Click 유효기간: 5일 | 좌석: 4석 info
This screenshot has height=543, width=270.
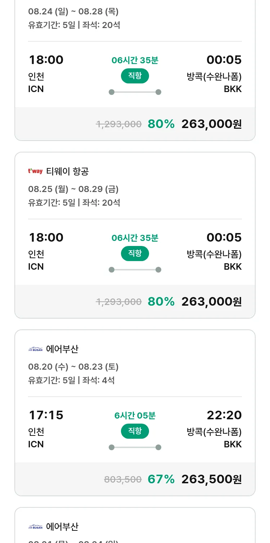point(71,380)
